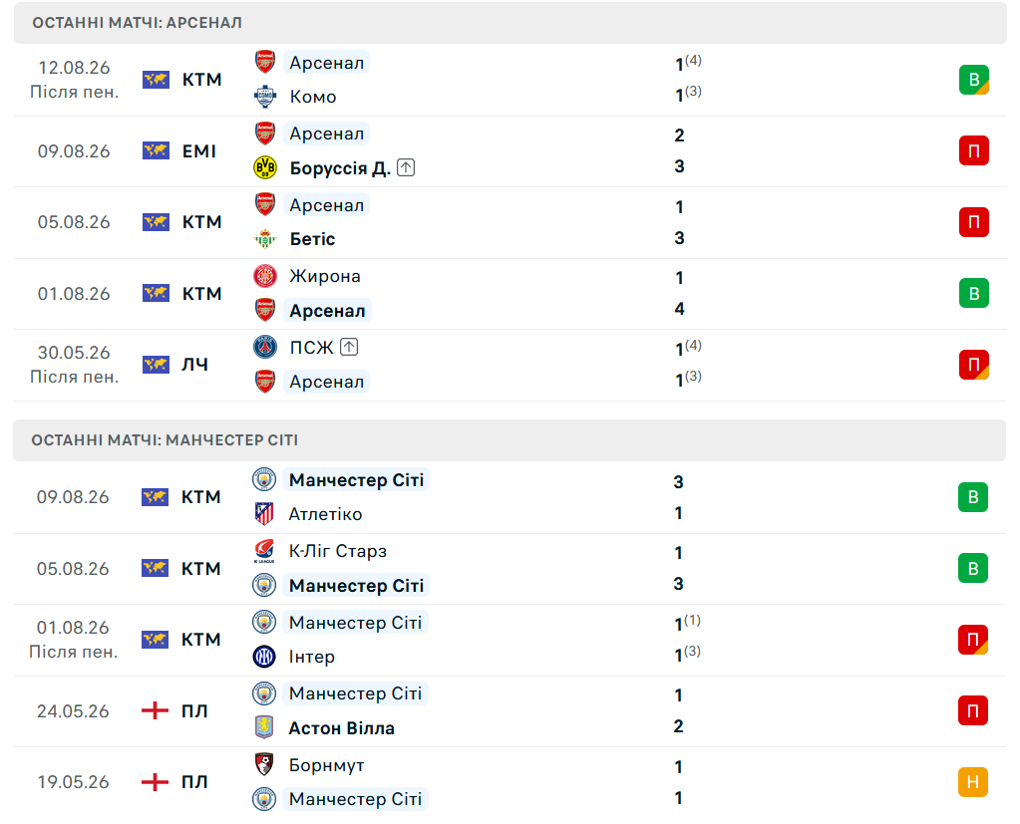Click the green В result badge for Арсенал–Комо
Image resolution: width=1020 pixels, height=824 pixels.
974,80
